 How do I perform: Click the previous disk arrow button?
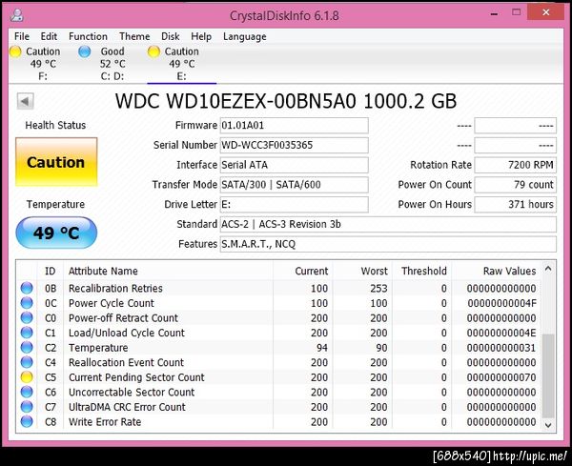pos(25,101)
